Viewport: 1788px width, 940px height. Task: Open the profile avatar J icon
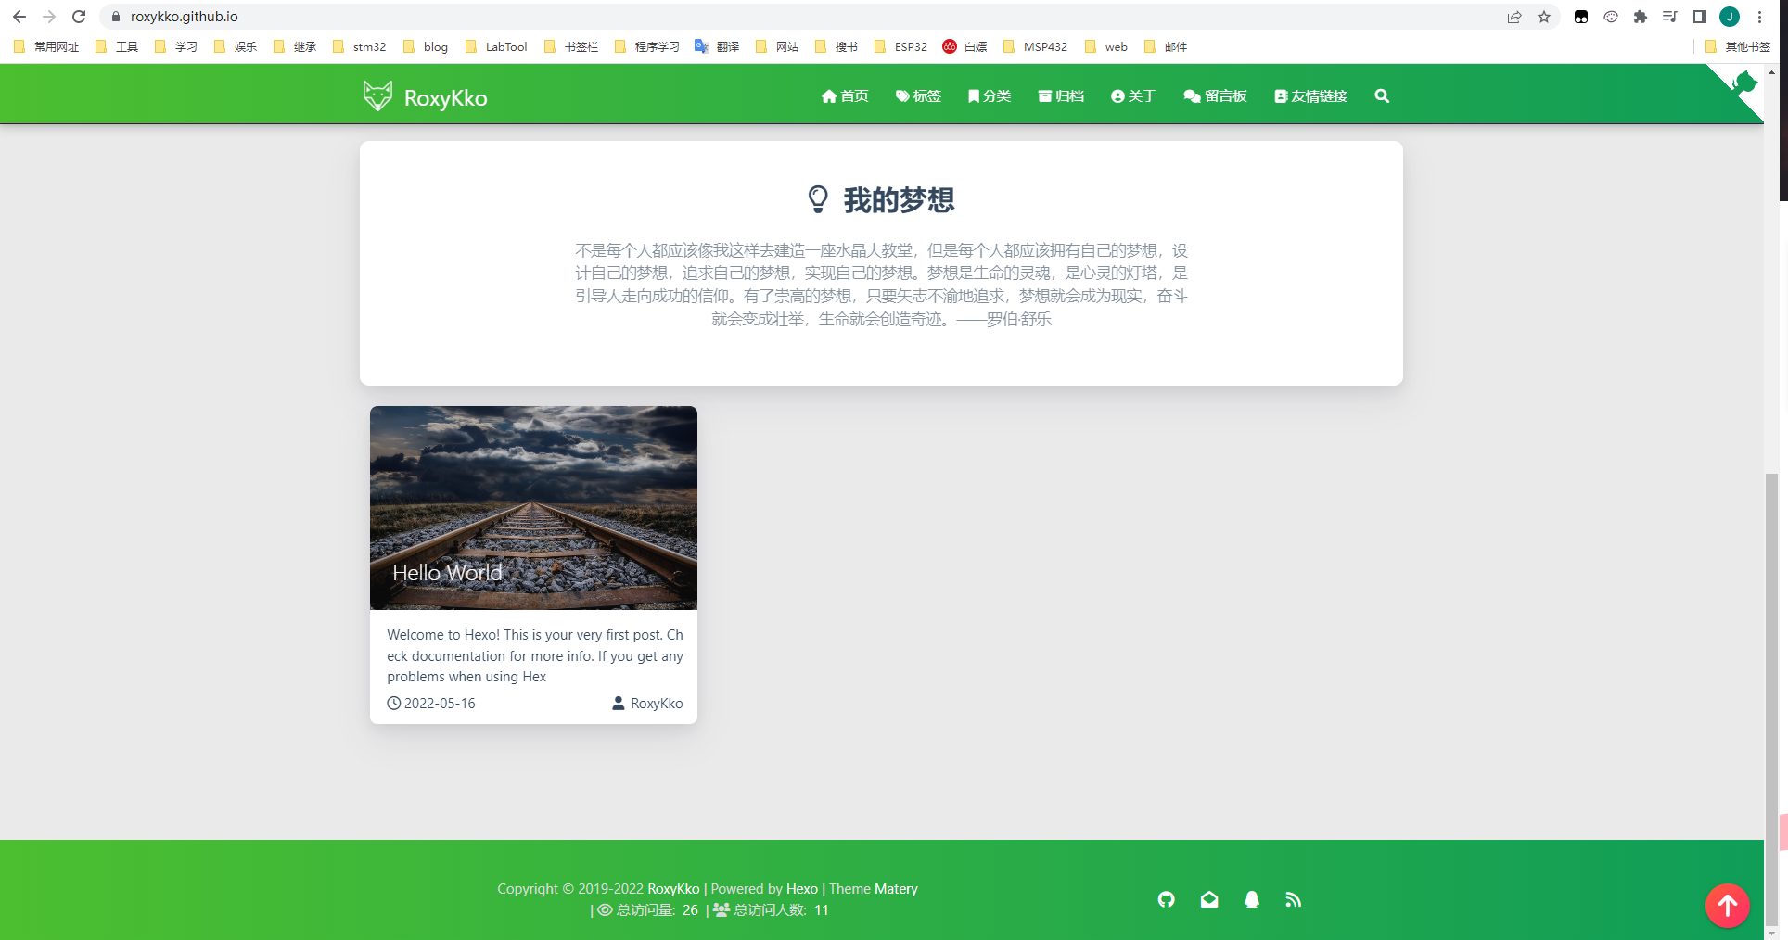(x=1730, y=17)
